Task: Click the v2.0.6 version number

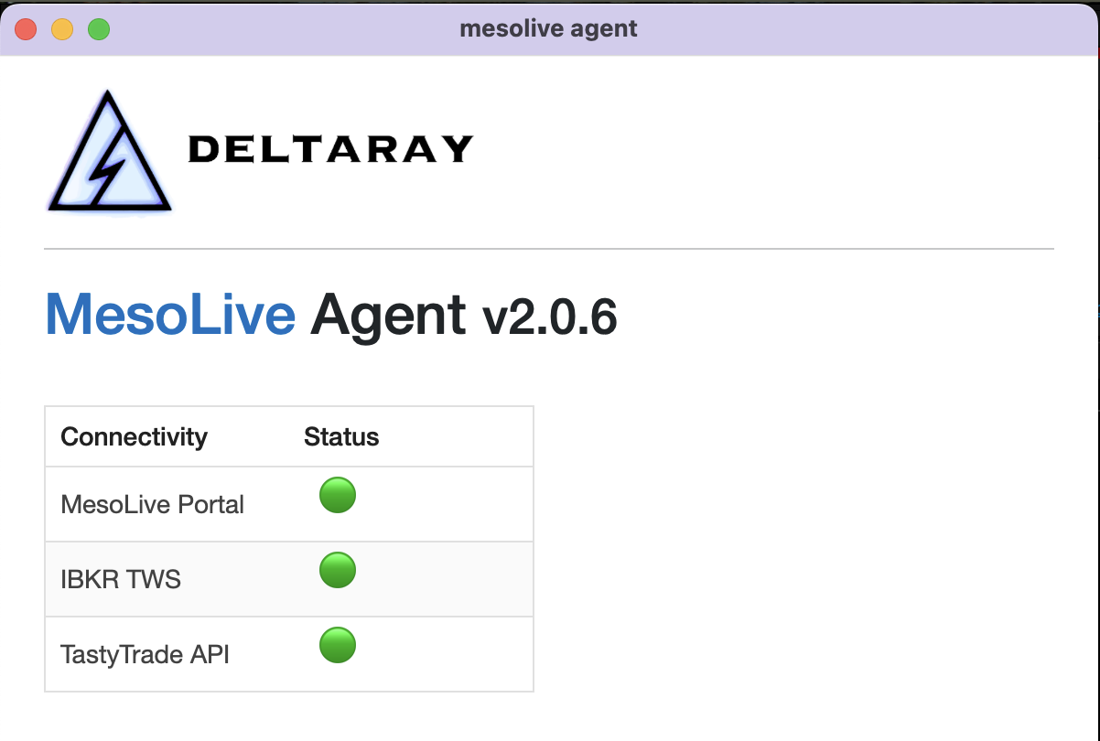Action: click(x=549, y=317)
